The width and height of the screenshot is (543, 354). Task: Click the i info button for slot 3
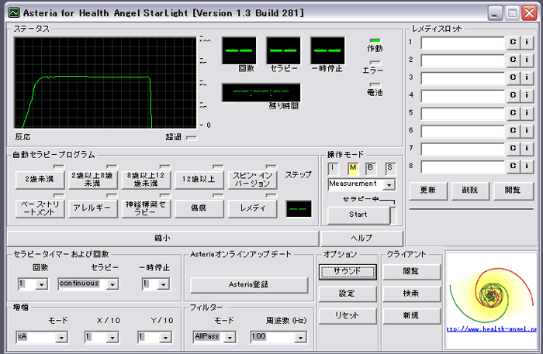point(526,78)
